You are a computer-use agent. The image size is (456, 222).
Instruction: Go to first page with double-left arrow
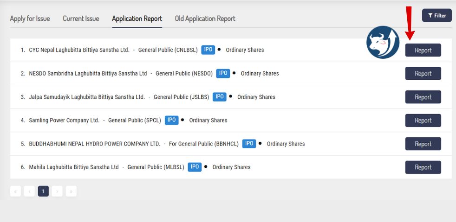coord(15,191)
